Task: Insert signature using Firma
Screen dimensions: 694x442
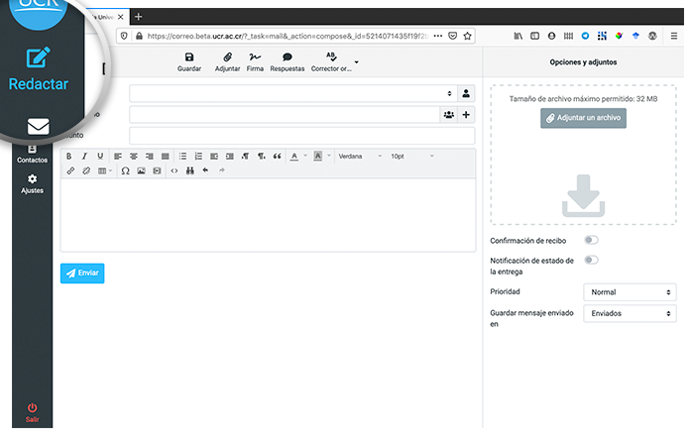Action: [x=255, y=62]
